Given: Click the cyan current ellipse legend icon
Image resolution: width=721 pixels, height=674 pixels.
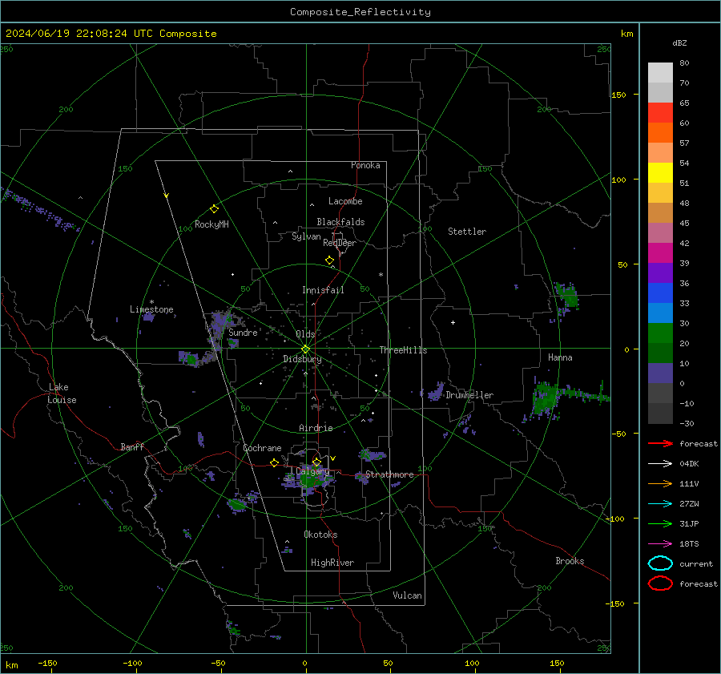Looking at the screenshot, I should [x=660, y=563].
